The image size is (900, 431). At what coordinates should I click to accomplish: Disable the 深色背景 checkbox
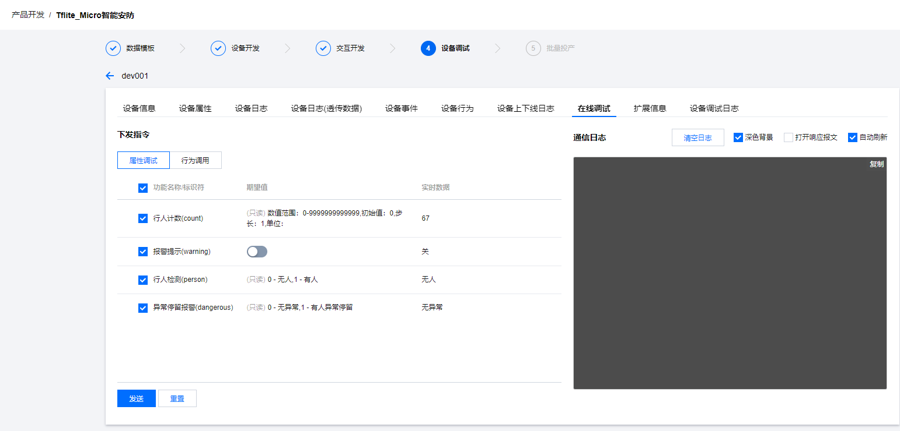(x=738, y=137)
